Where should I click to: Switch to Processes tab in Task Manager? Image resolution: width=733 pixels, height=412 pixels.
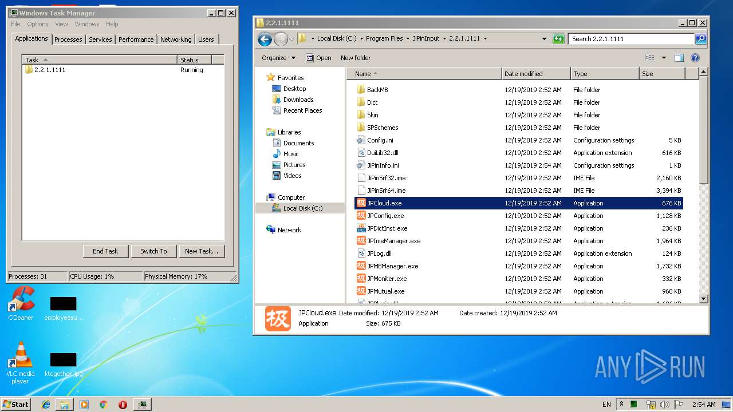point(68,39)
